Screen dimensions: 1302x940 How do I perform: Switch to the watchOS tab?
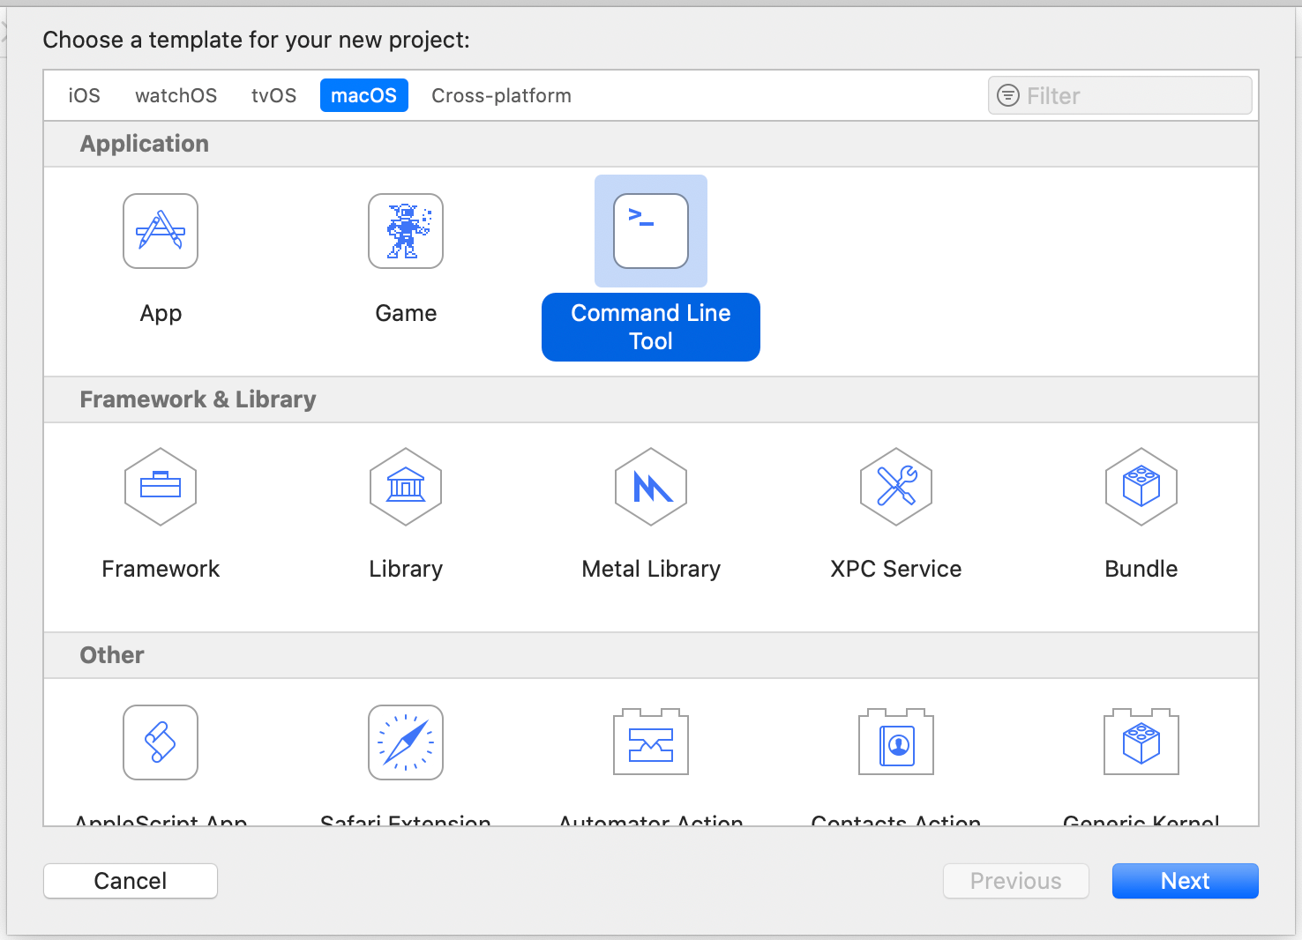(x=176, y=95)
